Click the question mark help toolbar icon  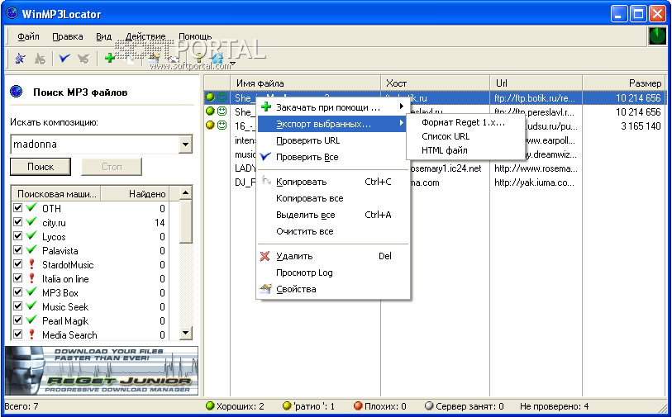[199, 58]
